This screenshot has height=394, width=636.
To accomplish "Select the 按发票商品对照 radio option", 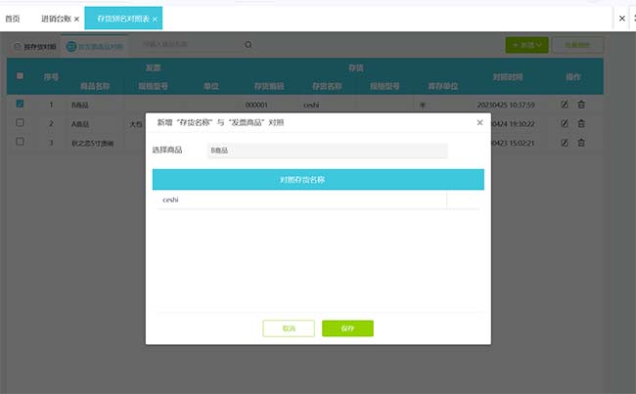I will [95, 47].
